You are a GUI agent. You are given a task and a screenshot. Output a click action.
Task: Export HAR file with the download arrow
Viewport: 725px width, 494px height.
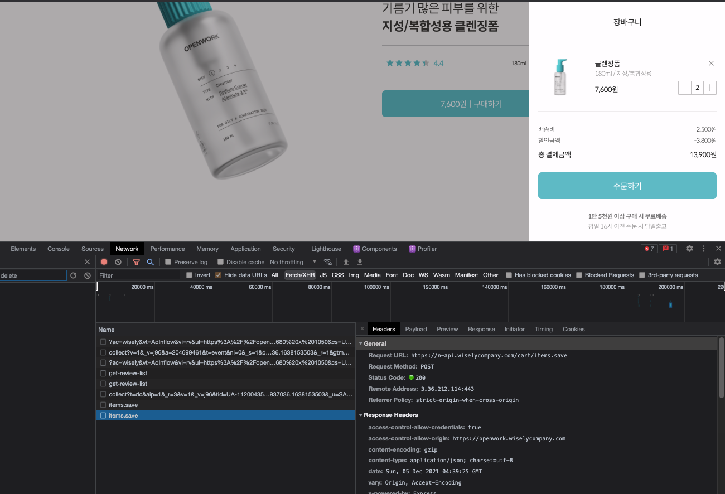click(x=360, y=262)
